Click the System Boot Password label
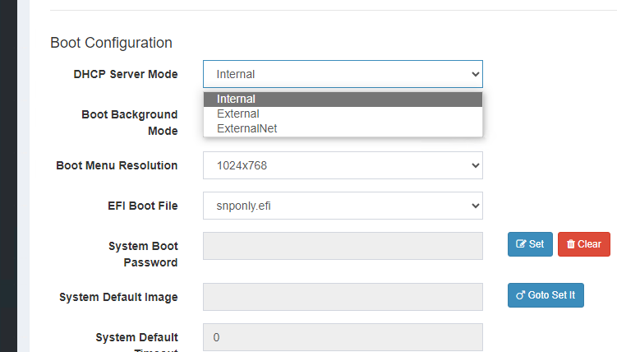 click(x=143, y=254)
